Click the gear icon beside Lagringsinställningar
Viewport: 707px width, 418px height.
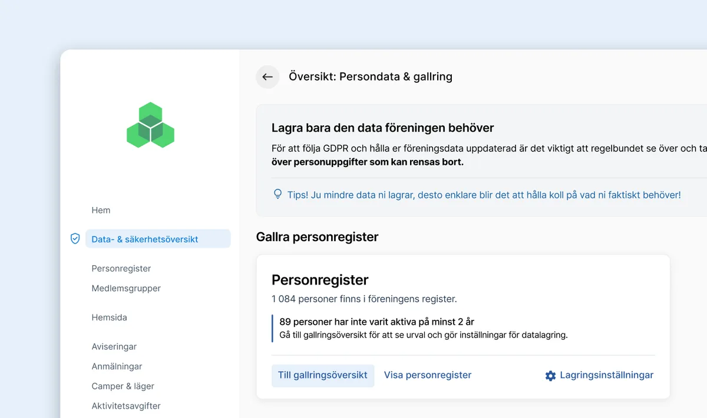[550, 376]
